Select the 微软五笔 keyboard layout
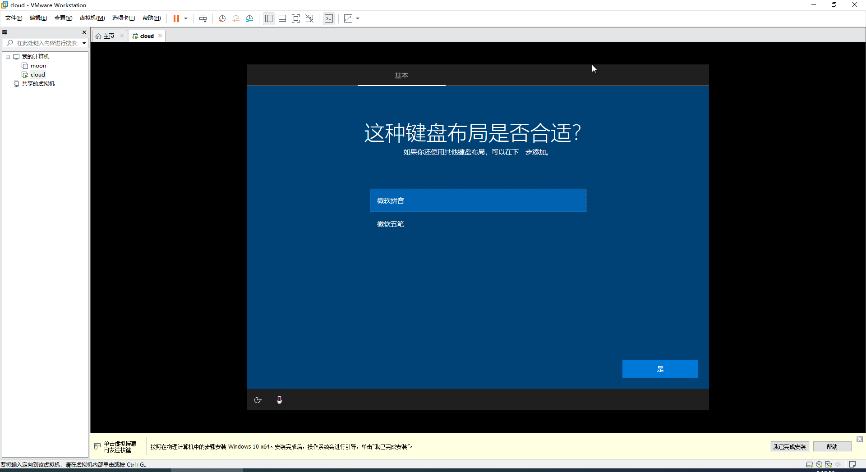 (478, 224)
